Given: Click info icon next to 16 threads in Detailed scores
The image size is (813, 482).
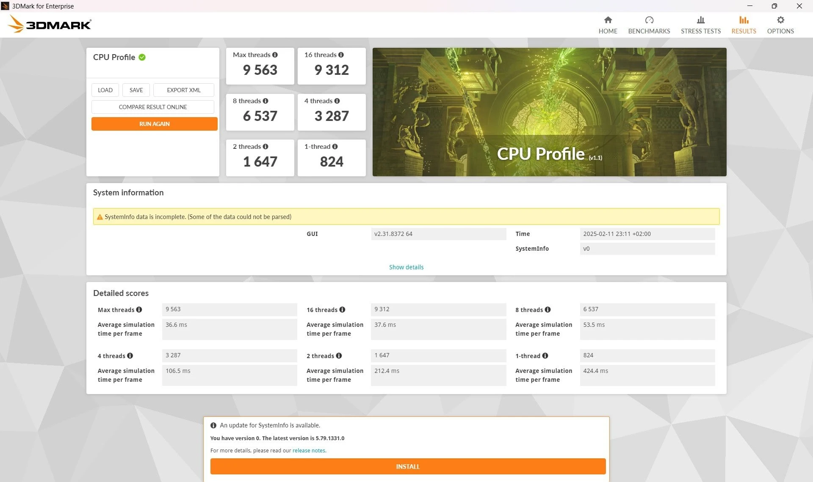Looking at the screenshot, I should point(342,309).
